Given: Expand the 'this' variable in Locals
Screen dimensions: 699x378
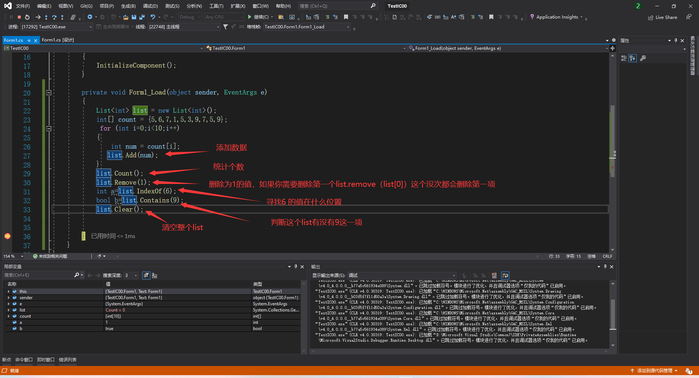Looking at the screenshot, I should tap(9, 291).
